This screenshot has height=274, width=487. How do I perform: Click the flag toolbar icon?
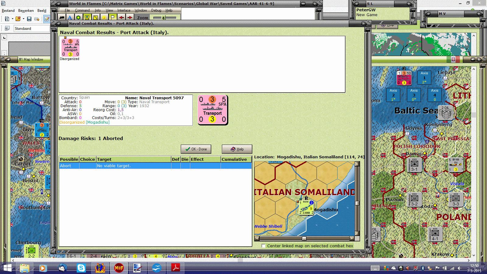pyautogui.click(x=113, y=18)
